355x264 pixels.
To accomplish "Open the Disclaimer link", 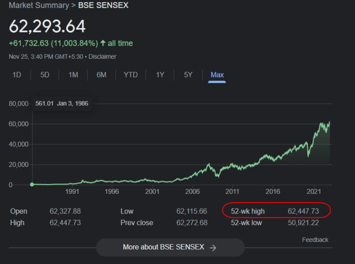I will pos(102,57).
